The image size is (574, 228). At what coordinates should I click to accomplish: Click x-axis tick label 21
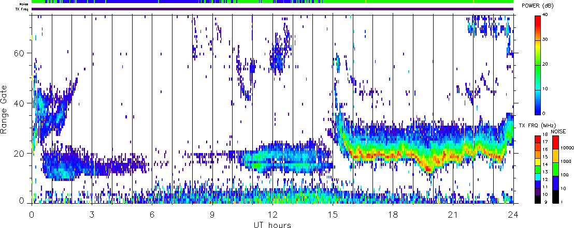453,214
